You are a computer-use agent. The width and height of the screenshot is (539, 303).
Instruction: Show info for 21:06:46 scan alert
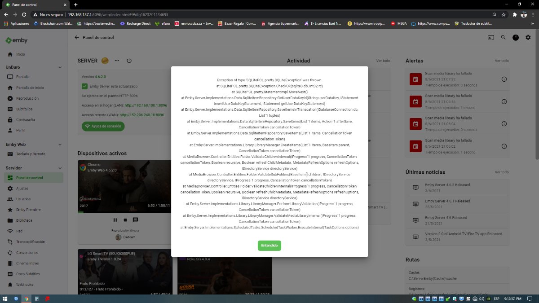[x=504, y=102]
